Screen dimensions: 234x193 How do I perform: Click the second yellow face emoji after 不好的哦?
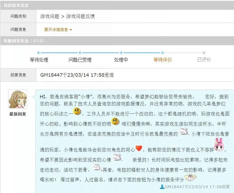pos(115,121)
